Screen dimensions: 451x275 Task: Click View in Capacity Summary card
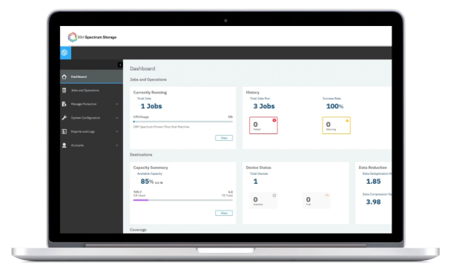pos(224,213)
